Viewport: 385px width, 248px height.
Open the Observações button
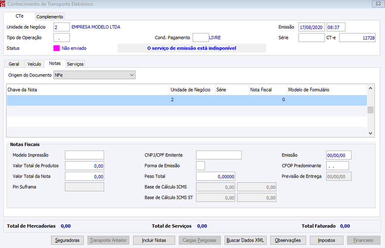(x=288, y=241)
